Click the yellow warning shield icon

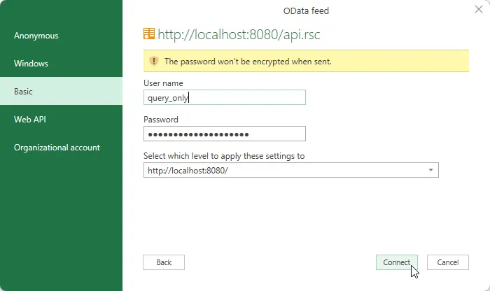click(x=154, y=61)
